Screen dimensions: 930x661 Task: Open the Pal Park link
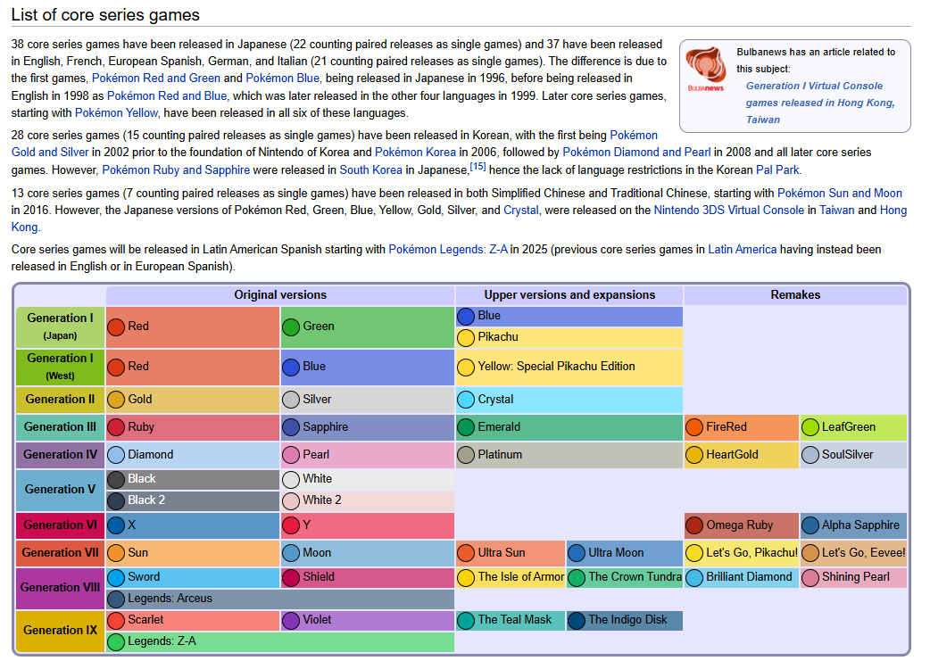point(777,170)
